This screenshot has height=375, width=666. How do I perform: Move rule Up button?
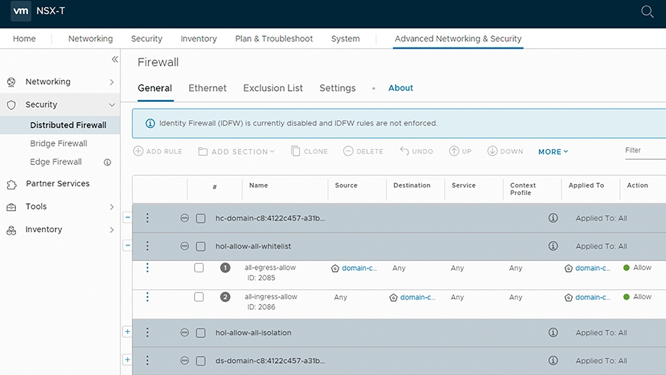[x=460, y=151]
